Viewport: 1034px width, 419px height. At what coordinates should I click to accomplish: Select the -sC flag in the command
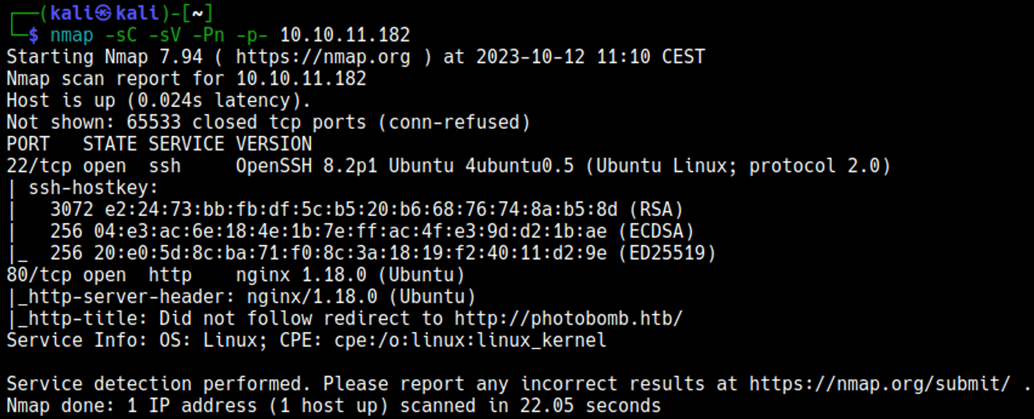coord(120,35)
